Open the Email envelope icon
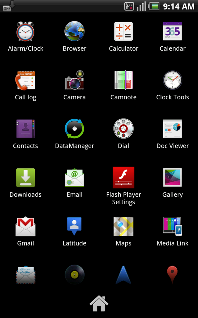Viewport: 198px width, 318px height. 74,177
